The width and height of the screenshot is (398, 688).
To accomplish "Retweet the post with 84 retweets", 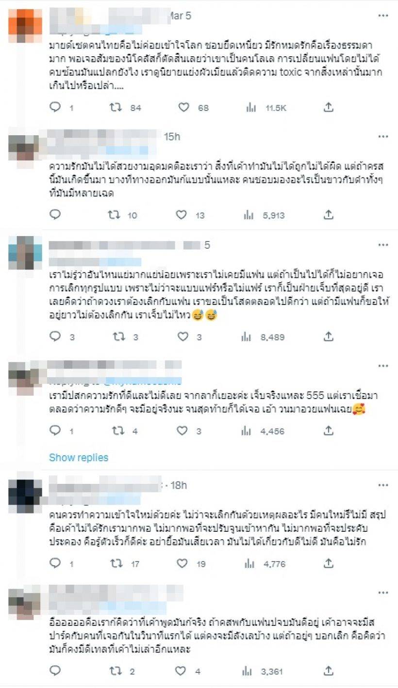I will point(116,107).
